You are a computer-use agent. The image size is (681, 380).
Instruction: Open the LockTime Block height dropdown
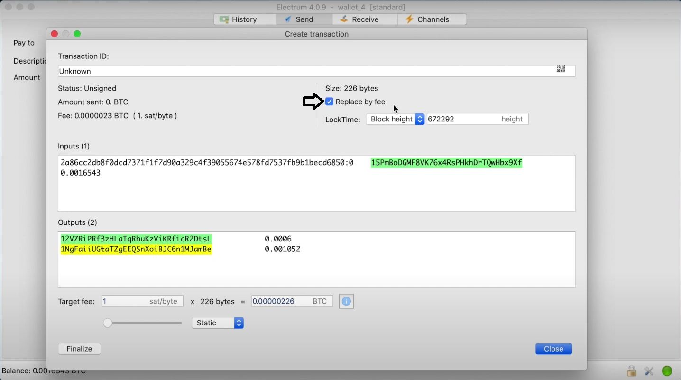pos(395,119)
